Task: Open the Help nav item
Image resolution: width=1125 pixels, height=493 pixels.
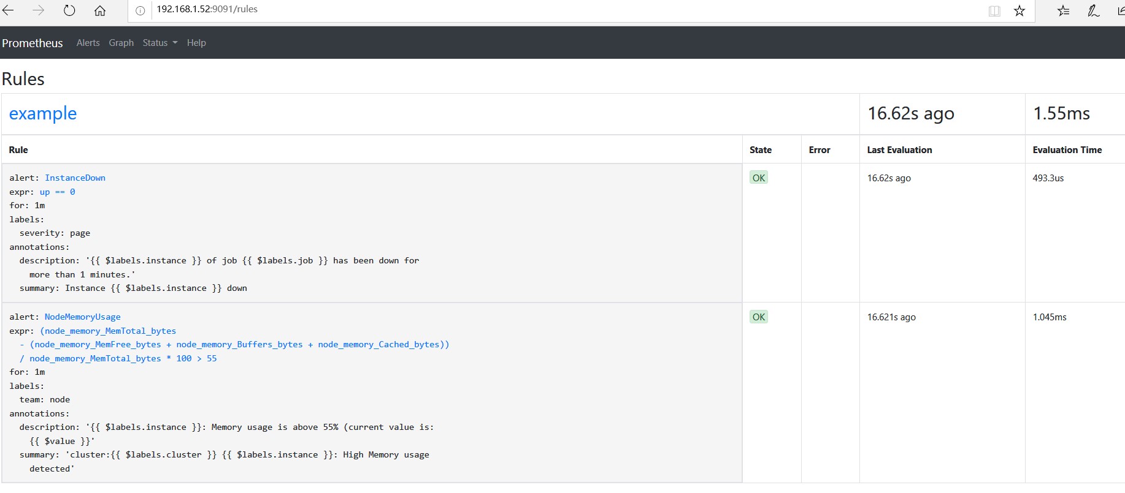Action: [x=196, y=43]
